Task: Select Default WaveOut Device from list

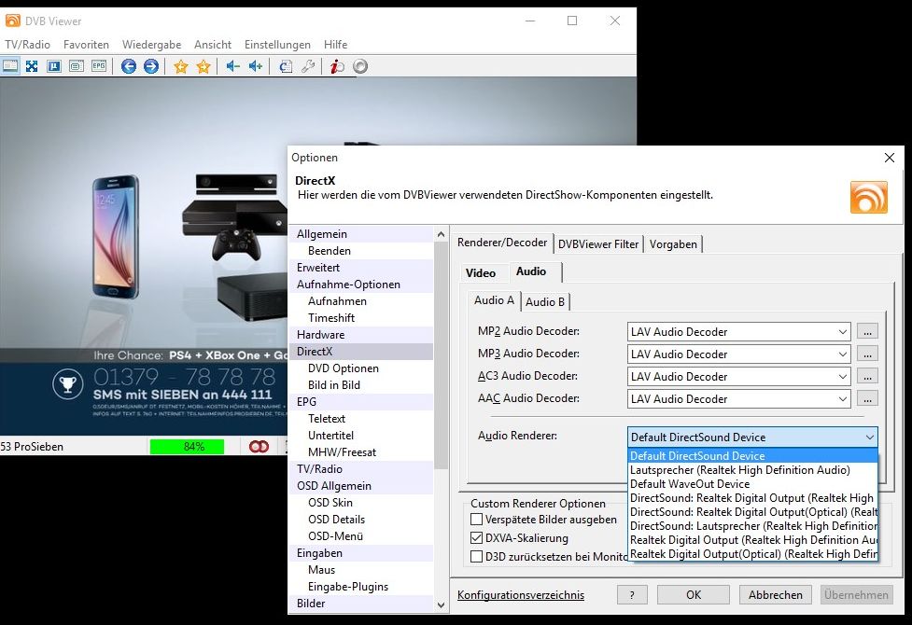Action: click(690, 484)
